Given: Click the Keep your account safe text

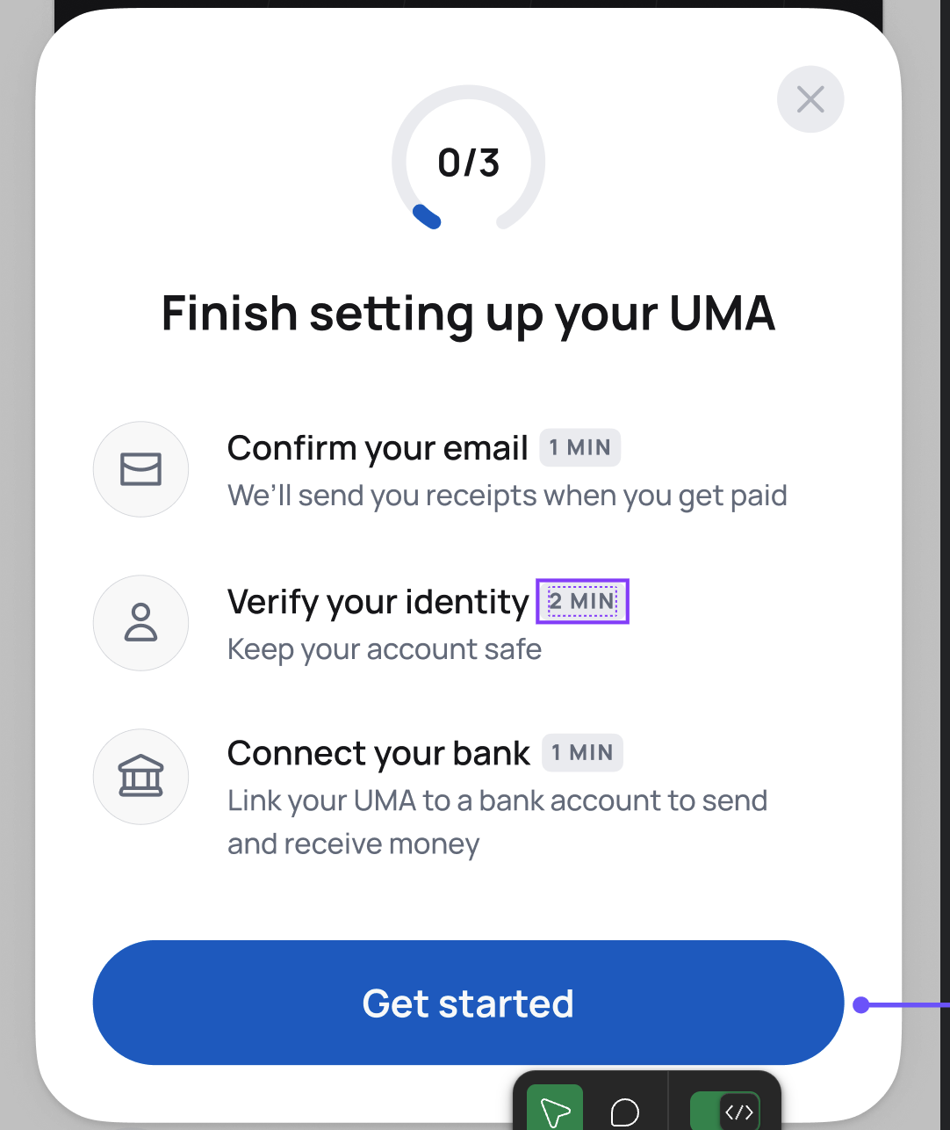Looking at the screenshot, I should click(x=385, y=649).
